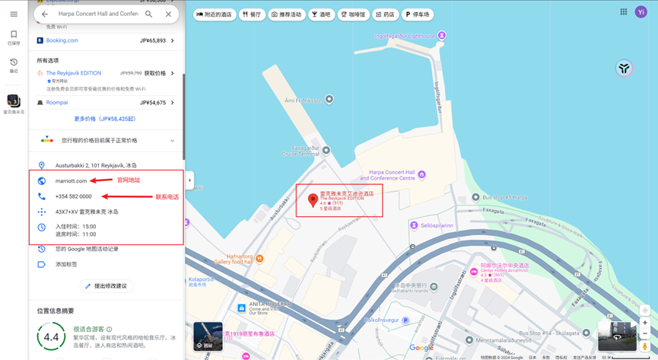Click the Kalkofnsvegur parking marker
This screenshot has width=658, height=360.
tap(405, 320)
